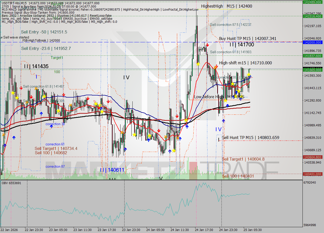Image resolution: width=324 pixels, height=233 pixels.
Task: Click the red sell arrow at the HighestHigh peak
Action: pyautogui.click(x=207, y=45)
